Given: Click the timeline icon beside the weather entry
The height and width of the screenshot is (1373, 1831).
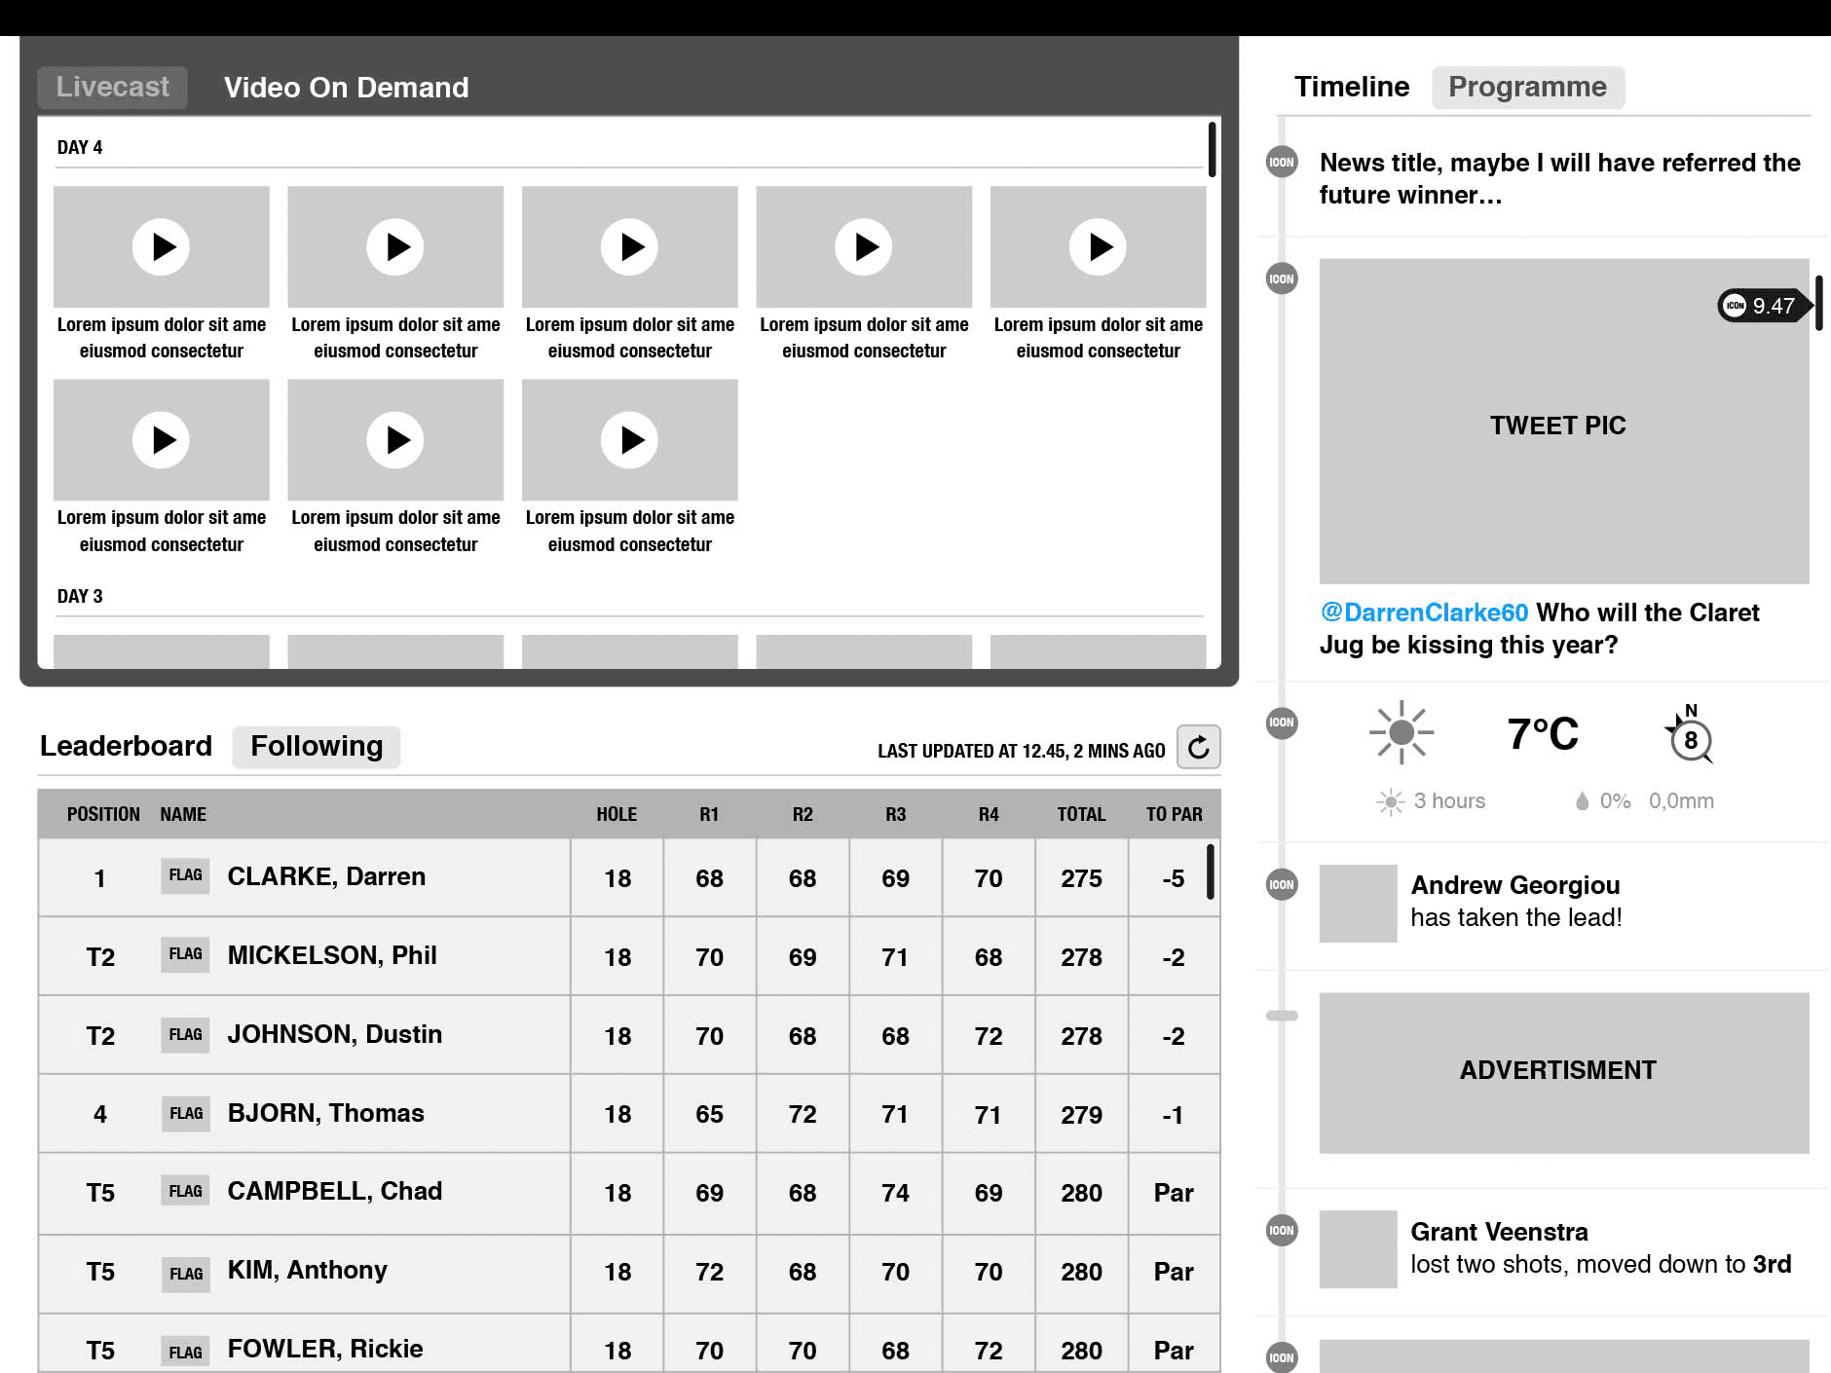Looking at the screenshot, I should pyautogui.click(x=1282, y=723).
